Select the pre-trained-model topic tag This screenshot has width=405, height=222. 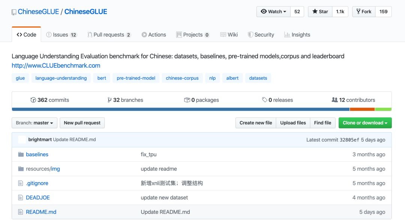tap(136, 78)
